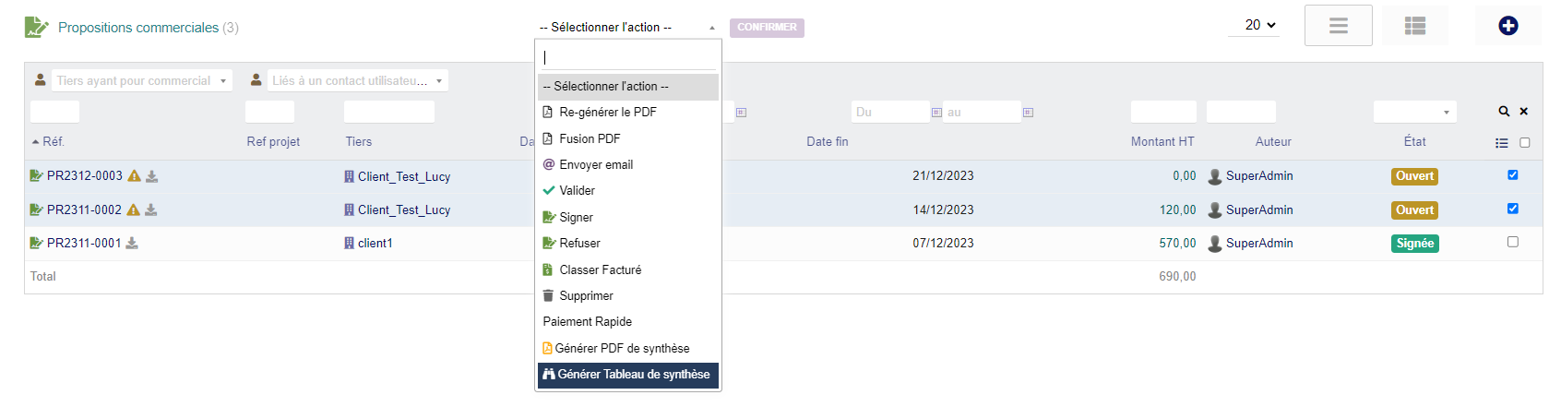Viewport: 1561px width, 407px height.
Task: Select 'Générer Tableau de synthèse' action
Action: [628, 375]
